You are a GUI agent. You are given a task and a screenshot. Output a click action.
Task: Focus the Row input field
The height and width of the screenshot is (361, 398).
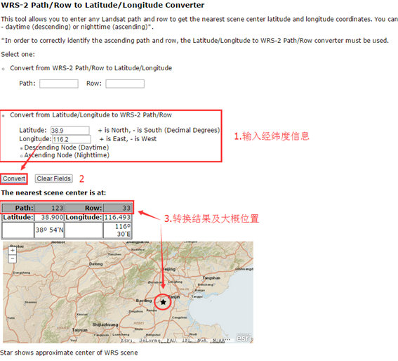click(x=125, y=84)
